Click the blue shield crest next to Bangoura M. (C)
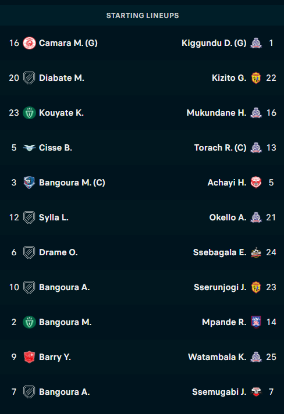The image size is (284, 414). [29, 183]
